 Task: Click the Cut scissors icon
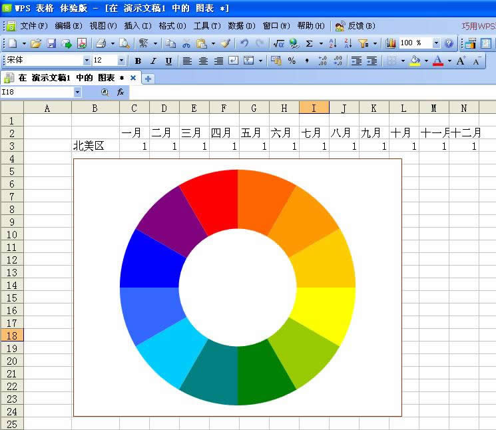tap(186, 43)
